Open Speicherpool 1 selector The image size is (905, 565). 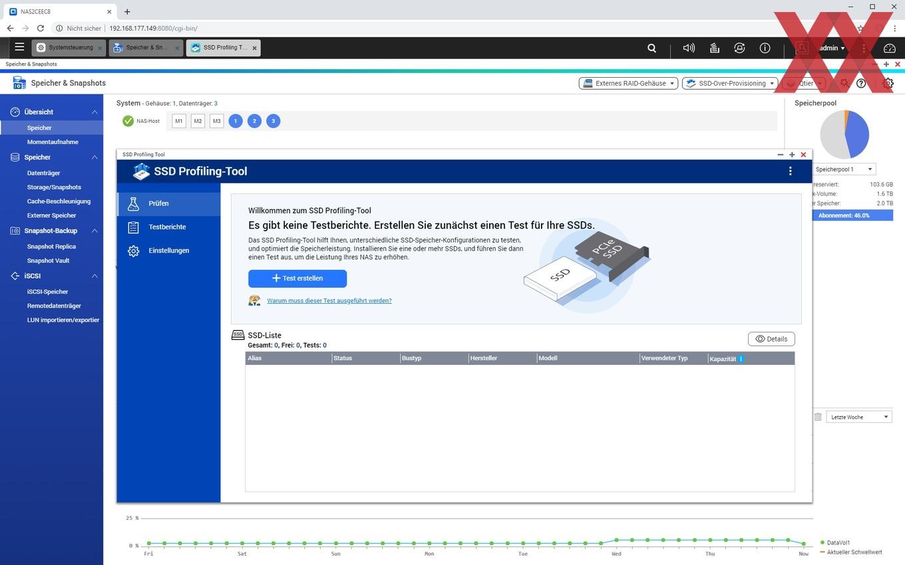click(x=844, y=169)
